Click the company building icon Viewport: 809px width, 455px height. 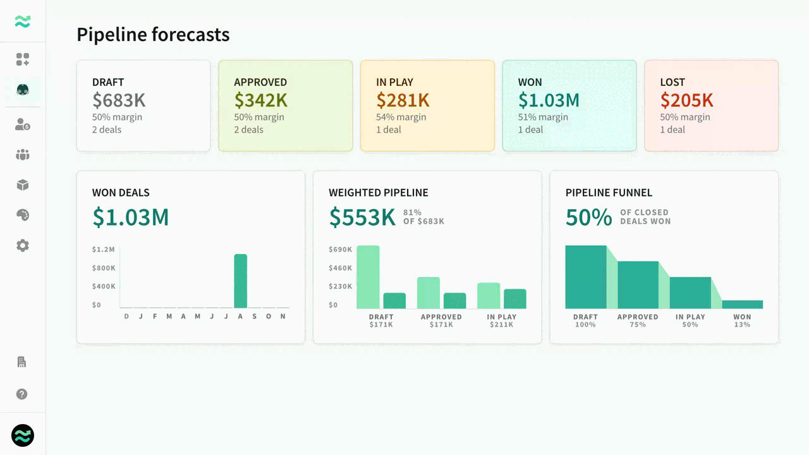pos(22,362)
